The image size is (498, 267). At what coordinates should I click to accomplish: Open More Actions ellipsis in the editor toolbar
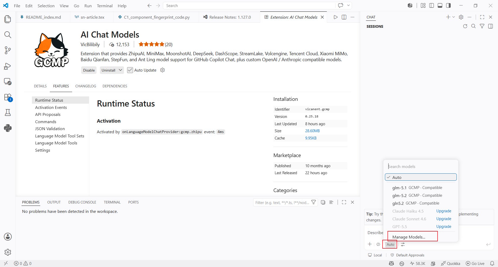(x=352, y=17)
